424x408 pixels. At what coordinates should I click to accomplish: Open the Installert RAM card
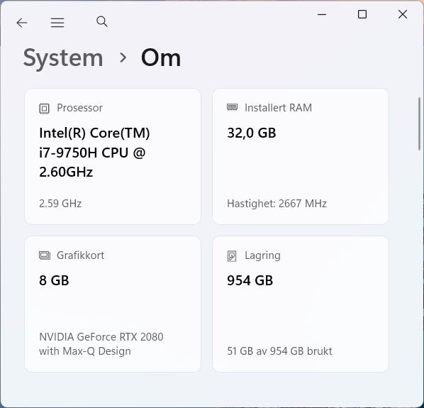[x=301, y=156]
